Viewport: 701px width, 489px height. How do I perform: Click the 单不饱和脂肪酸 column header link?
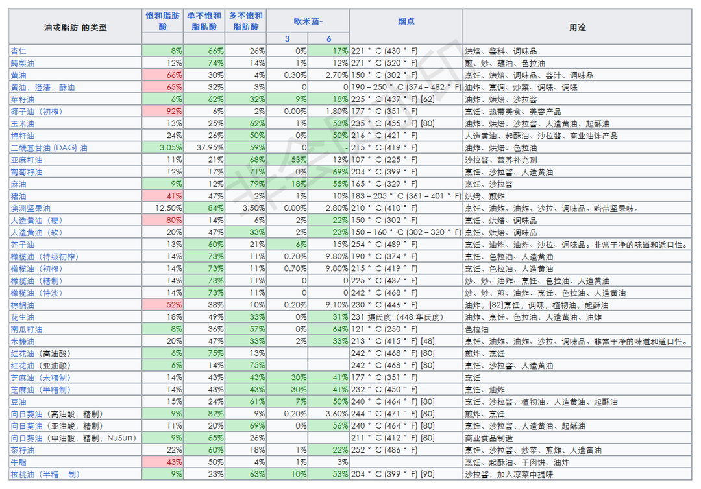pos(204,21)
